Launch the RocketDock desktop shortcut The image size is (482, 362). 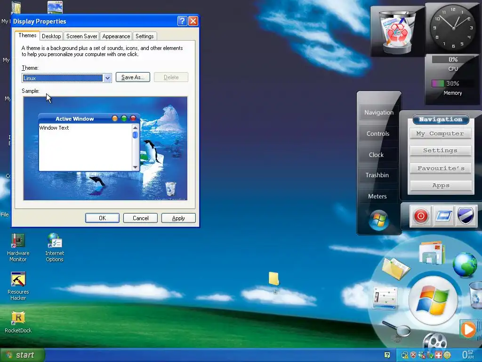click(x=18, y=322)
